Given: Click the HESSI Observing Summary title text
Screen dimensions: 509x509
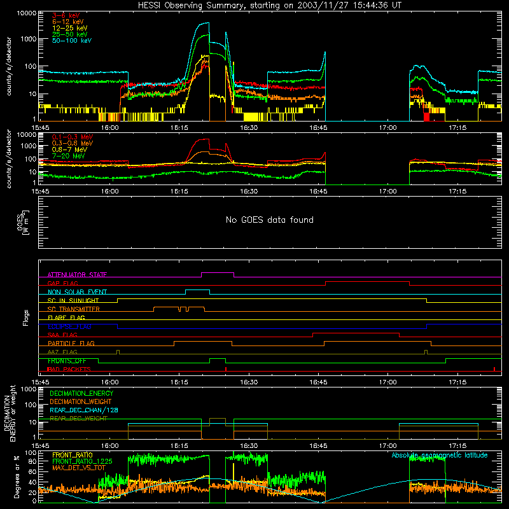Looking at the screenshot, I should tap(269, 6).
